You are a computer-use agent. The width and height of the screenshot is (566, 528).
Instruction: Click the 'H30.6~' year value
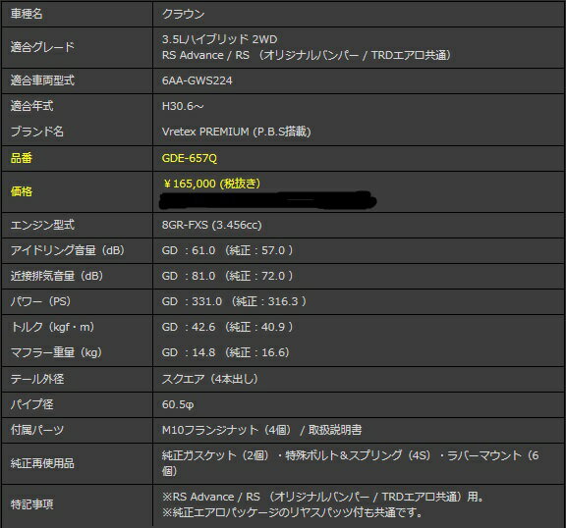183,106
